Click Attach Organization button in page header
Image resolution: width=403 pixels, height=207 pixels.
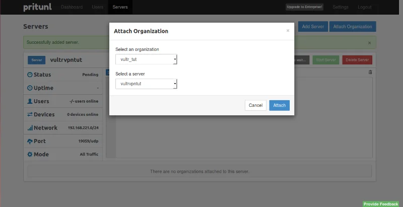tap(353, 27)
